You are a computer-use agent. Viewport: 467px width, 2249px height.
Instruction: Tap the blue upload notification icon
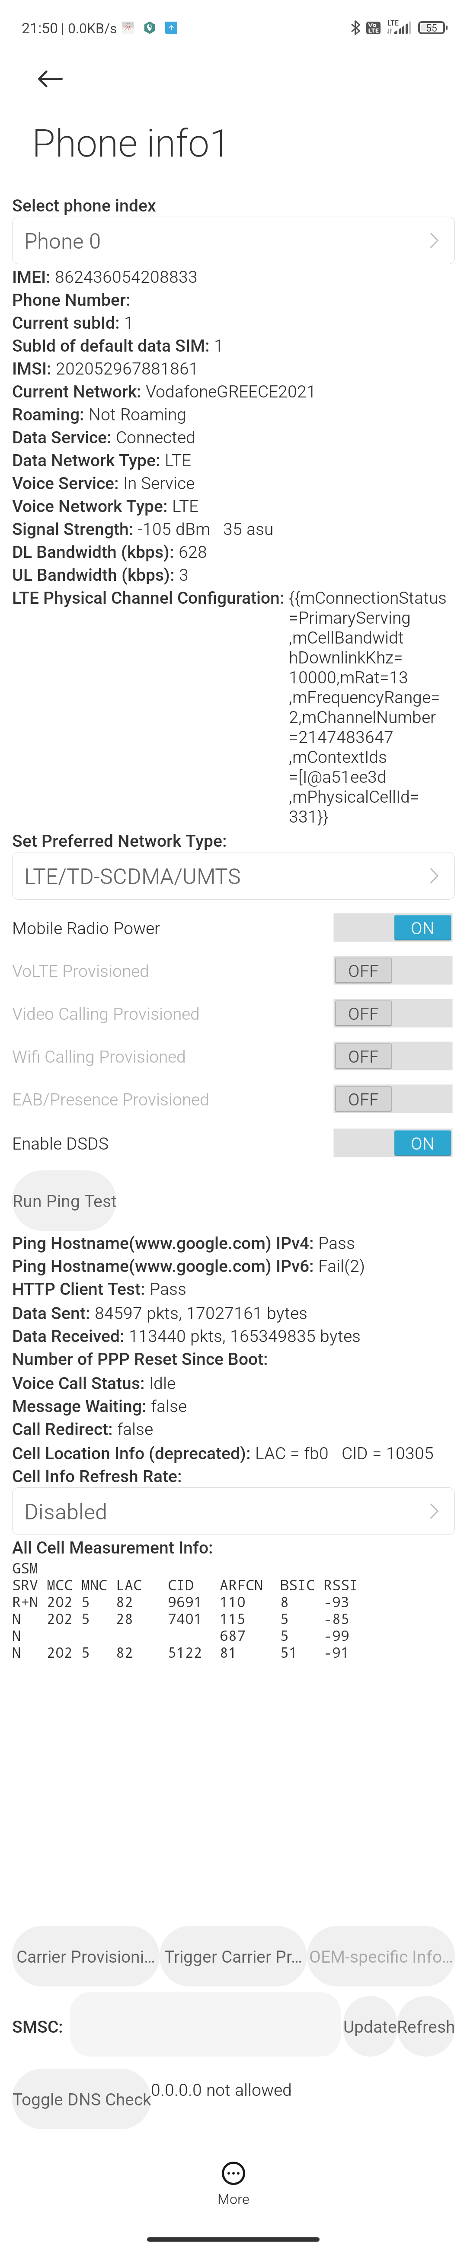click(171, 28)
